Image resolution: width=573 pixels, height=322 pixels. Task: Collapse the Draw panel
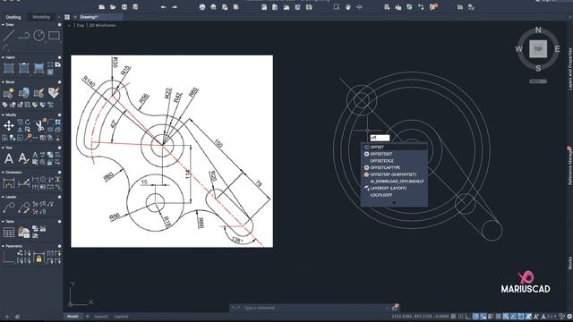coord(3,25)
